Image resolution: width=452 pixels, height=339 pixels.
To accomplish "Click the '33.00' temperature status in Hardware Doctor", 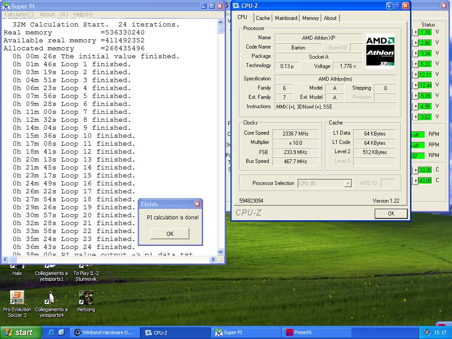I will 425,170.
